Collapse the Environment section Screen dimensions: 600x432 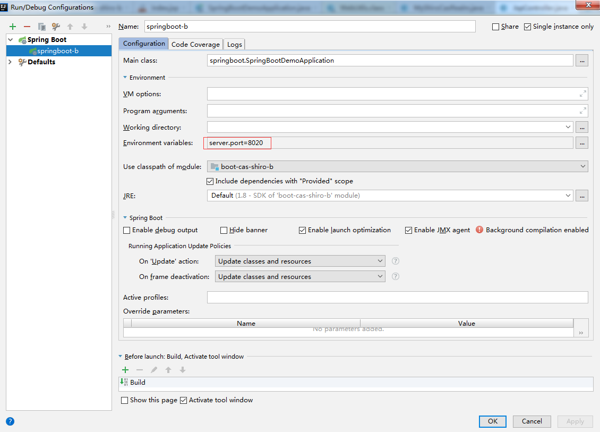pos(124,77)
